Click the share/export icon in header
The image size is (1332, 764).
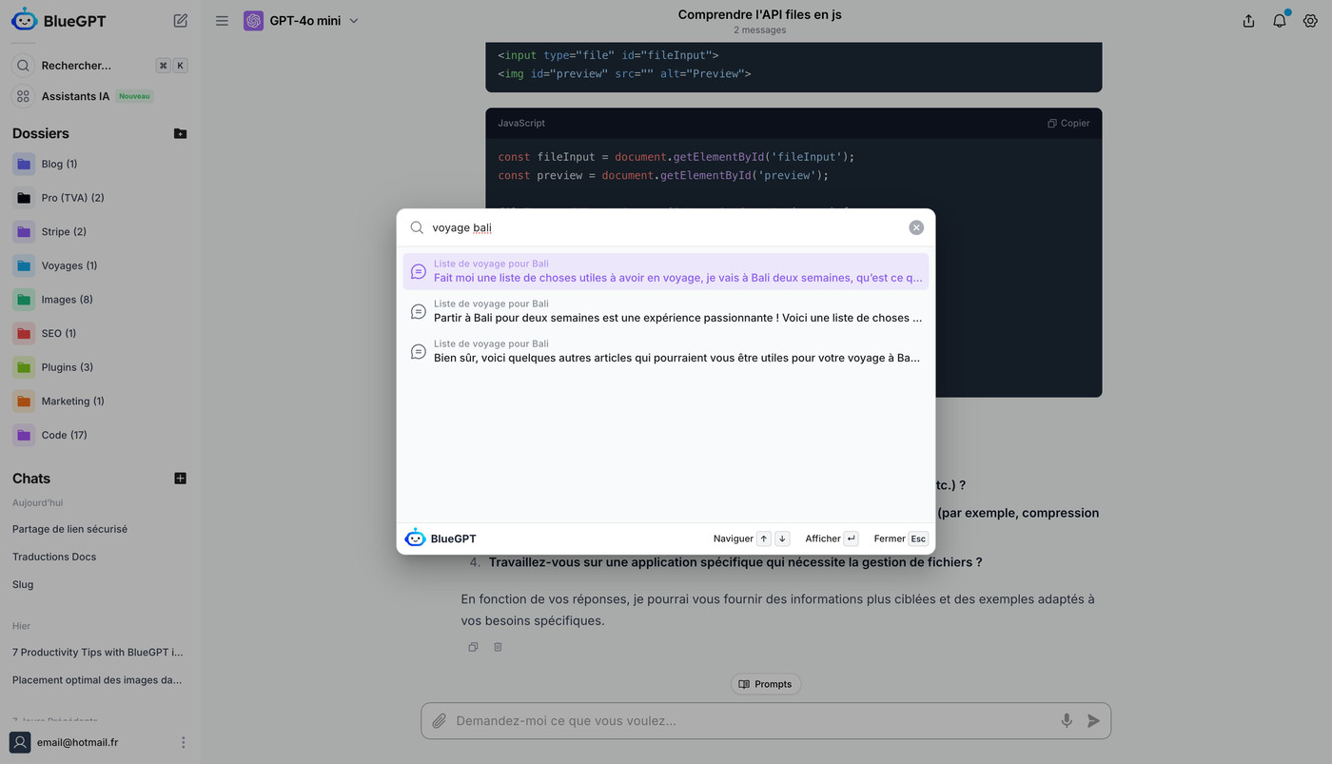[1248, 21]
